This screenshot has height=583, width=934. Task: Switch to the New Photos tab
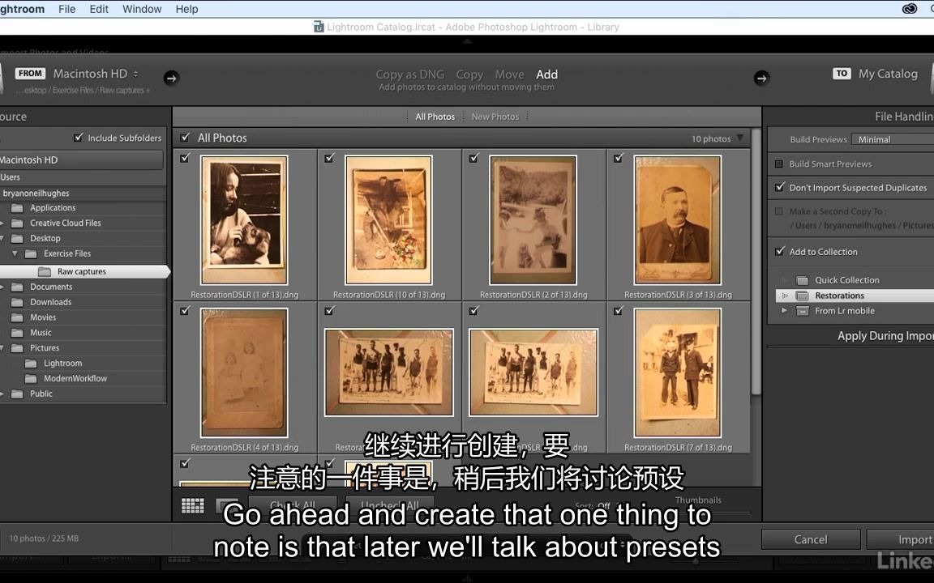point(495,116)
